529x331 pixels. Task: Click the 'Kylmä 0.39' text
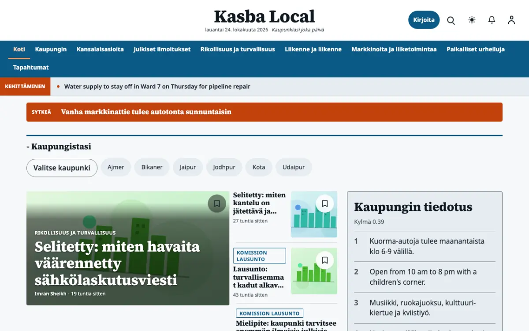pyautogui.click(x=369, y=222)
